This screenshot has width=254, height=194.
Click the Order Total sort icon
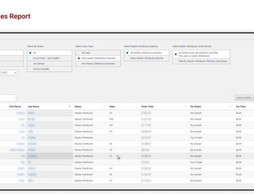(185, 106)
